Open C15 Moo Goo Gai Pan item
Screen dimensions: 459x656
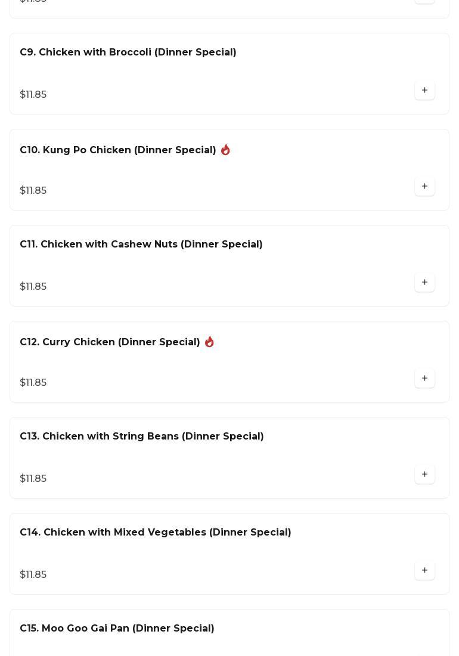pyautogui.click(x=117, y=629)
